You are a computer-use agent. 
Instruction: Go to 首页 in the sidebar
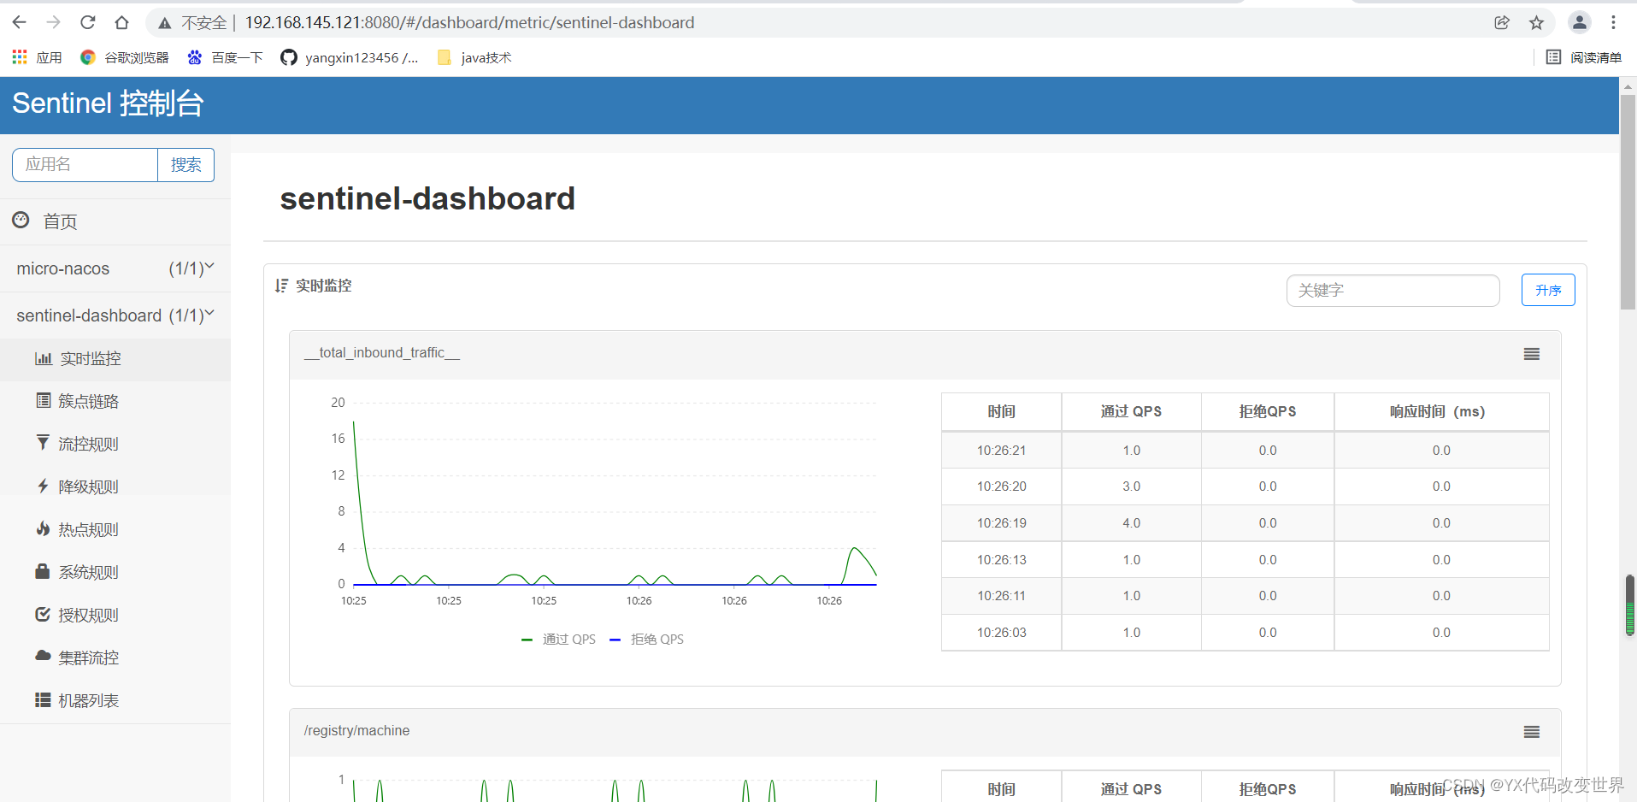pyautogui.click(x=60, y=221)
